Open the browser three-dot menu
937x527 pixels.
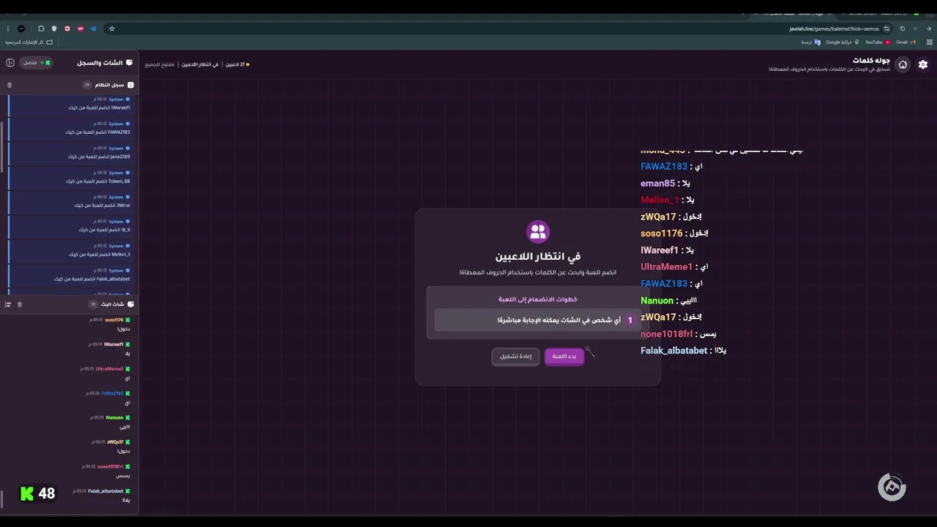(7, 29)
